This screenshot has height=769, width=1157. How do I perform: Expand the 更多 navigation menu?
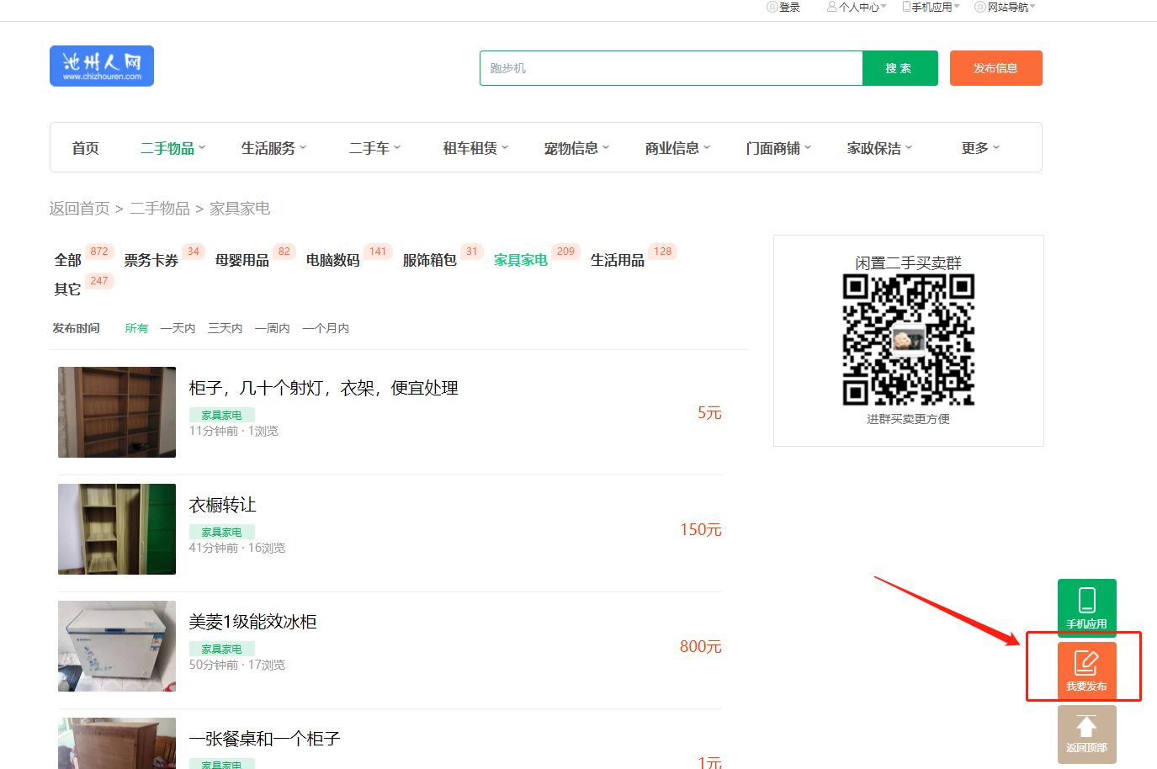[980, 148]
